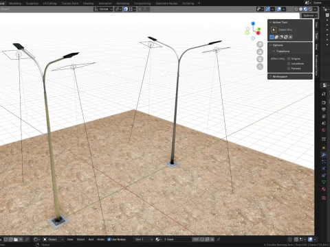Switch to the Modeling workspace tab

coord(15,3)
